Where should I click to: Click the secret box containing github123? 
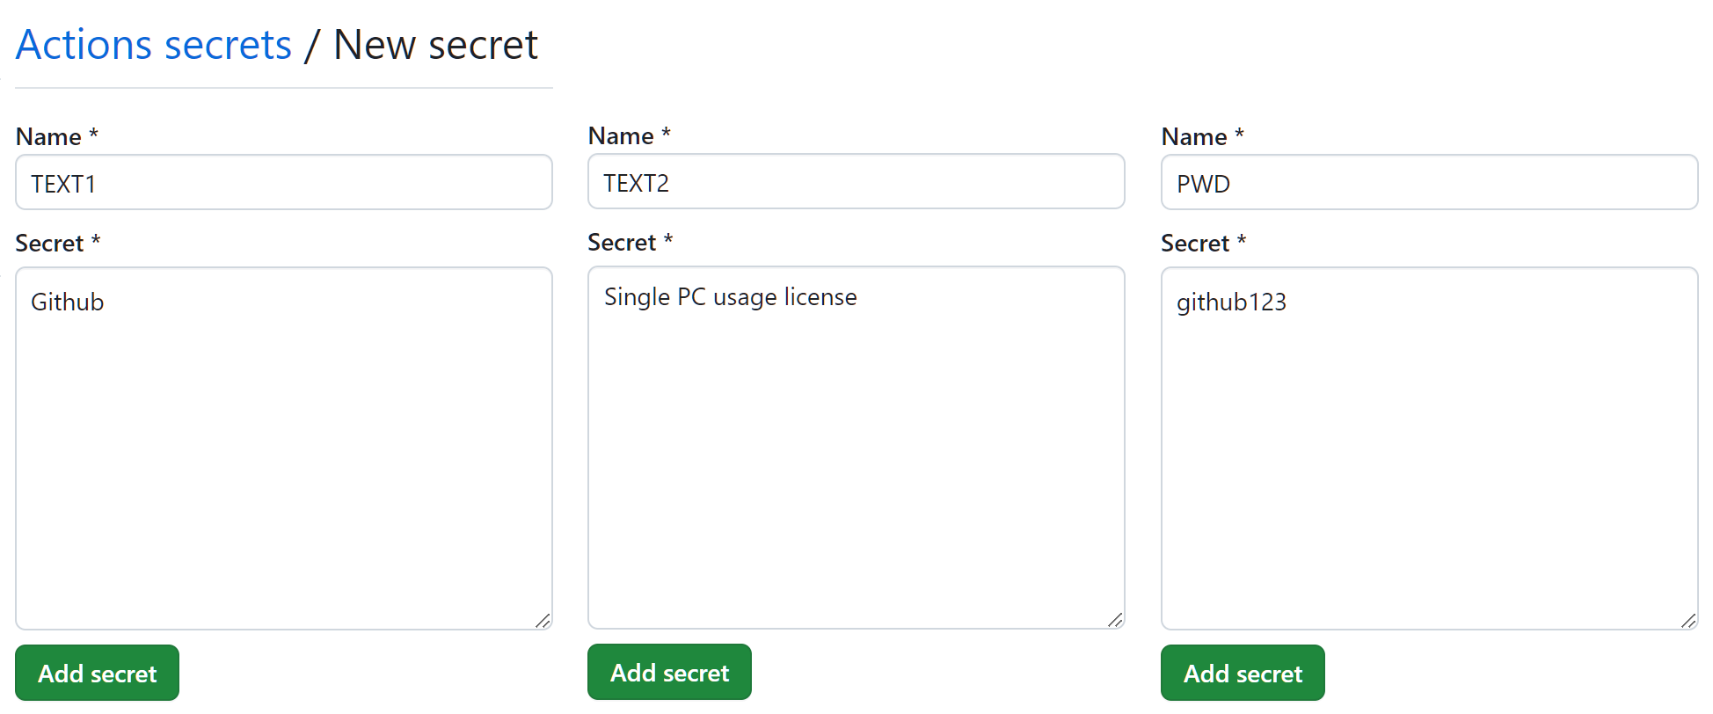[x=1429, y=448]
